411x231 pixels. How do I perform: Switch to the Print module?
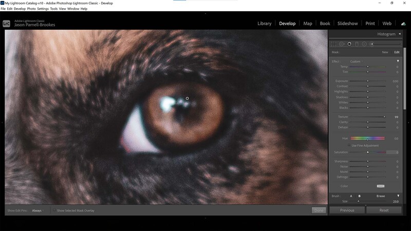pos(370,24)
